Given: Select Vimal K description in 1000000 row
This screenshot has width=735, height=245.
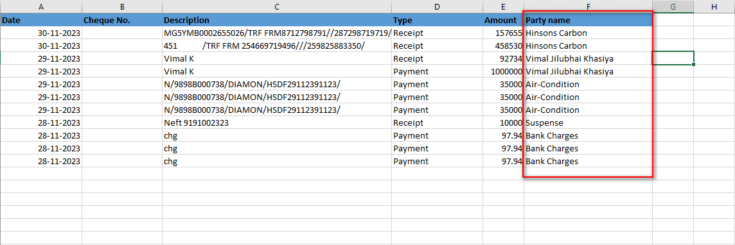Looking at the screenshot, I should point(277,72).
